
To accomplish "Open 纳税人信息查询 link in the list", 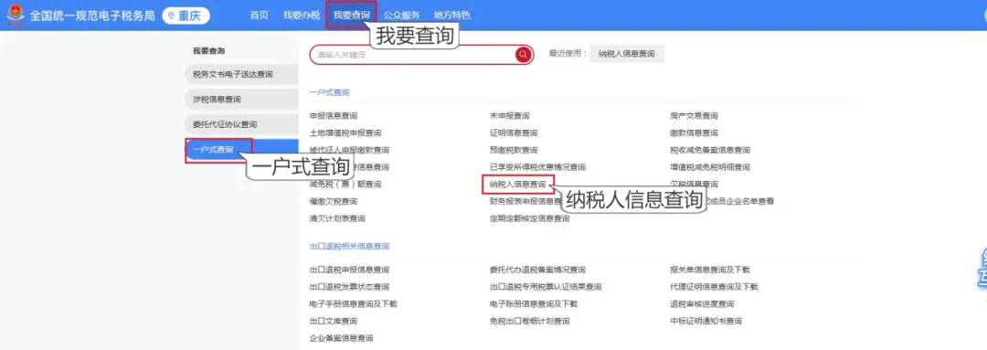I will 518,185.
